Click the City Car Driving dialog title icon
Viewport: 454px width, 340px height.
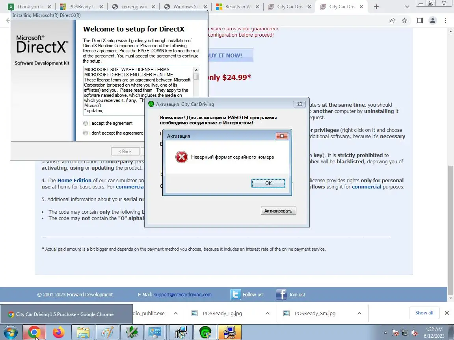point(151,104)
